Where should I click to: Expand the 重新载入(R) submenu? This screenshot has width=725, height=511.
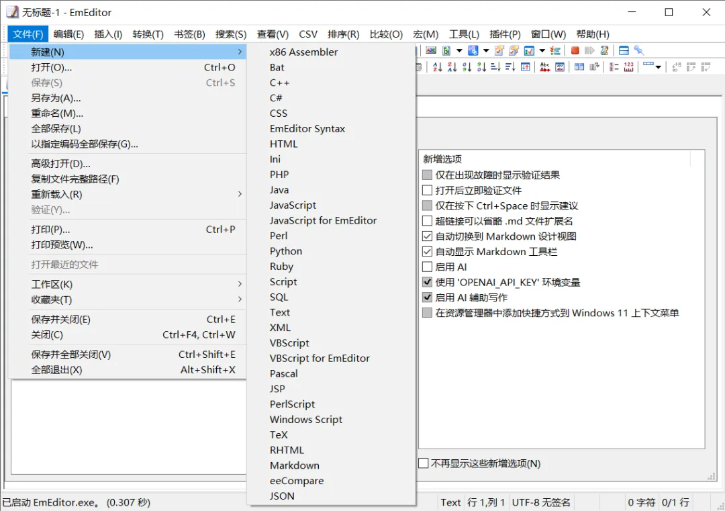[128, 194]
